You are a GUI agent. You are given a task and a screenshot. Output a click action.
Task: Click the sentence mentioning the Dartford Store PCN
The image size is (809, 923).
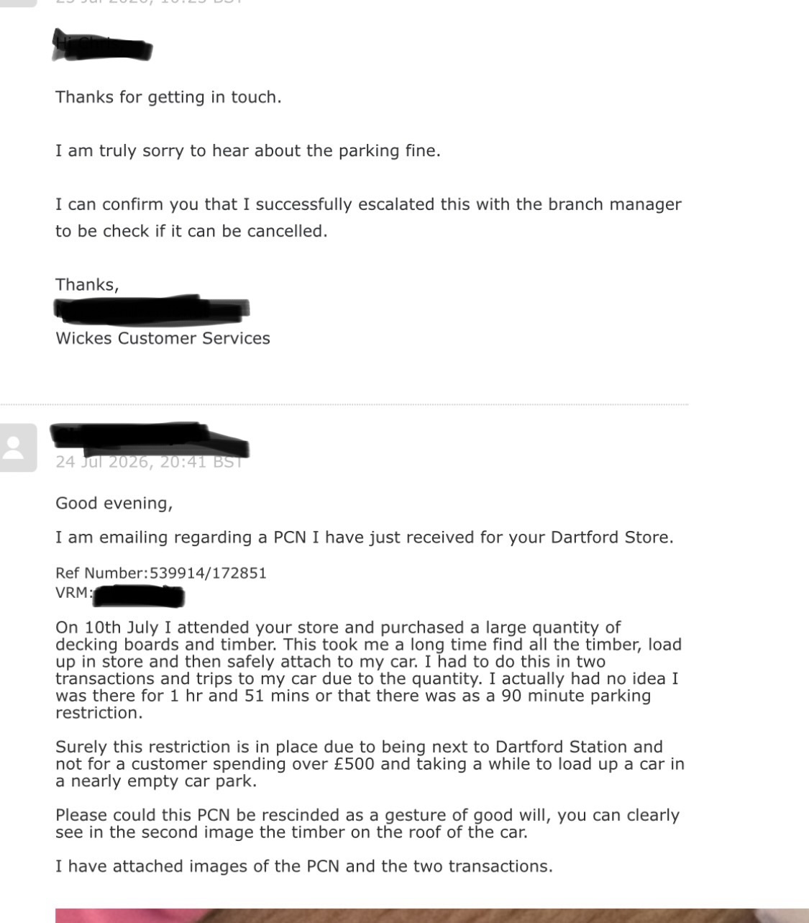[365, 537]
